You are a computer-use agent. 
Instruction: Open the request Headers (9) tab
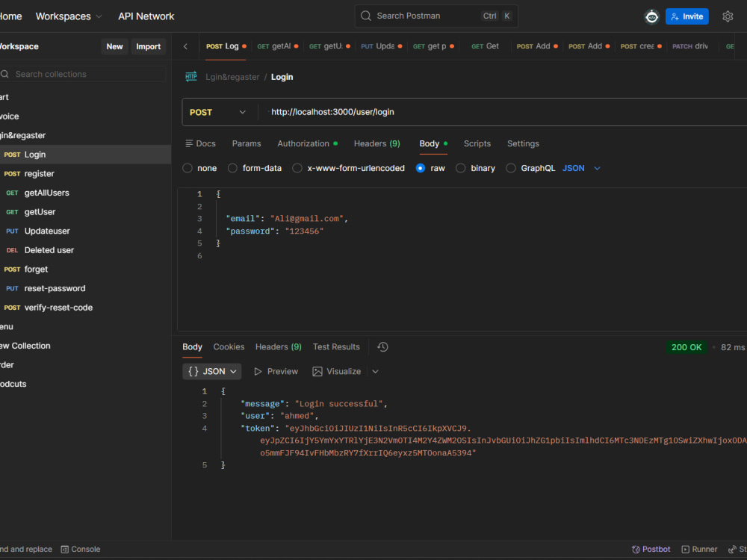[376, 143]
